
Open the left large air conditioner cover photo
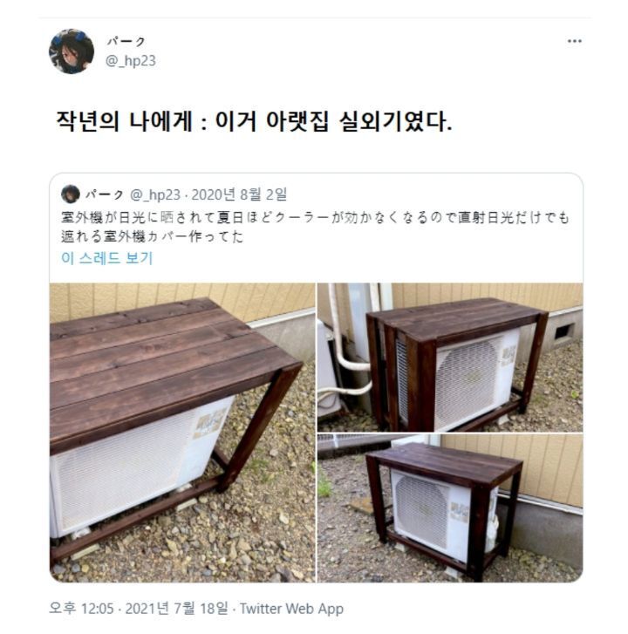click(x=182, y=433)
